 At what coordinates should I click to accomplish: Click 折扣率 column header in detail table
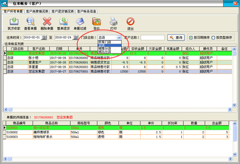pos(172,123)
